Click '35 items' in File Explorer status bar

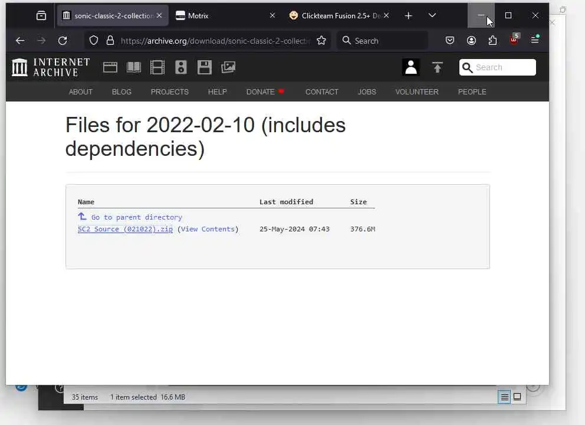point(85,397)
